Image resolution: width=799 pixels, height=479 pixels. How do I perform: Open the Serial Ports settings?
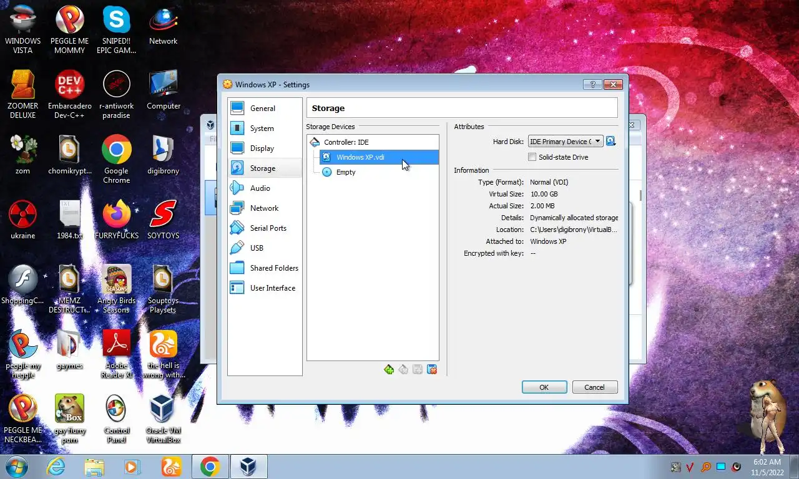click(265, 228)
